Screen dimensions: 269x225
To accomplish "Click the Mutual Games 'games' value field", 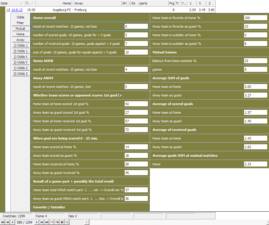I will pyautogui.click(x=256, y=69).
